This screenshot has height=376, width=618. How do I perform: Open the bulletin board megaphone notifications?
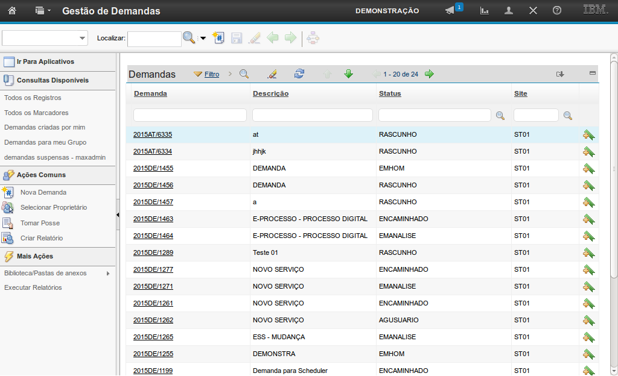click(x=450, y=11)
